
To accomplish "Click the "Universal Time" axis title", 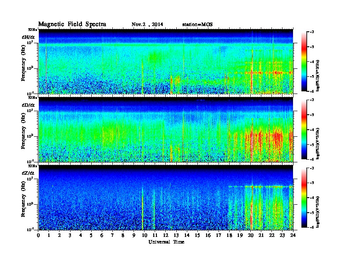I will pos(166,242).
